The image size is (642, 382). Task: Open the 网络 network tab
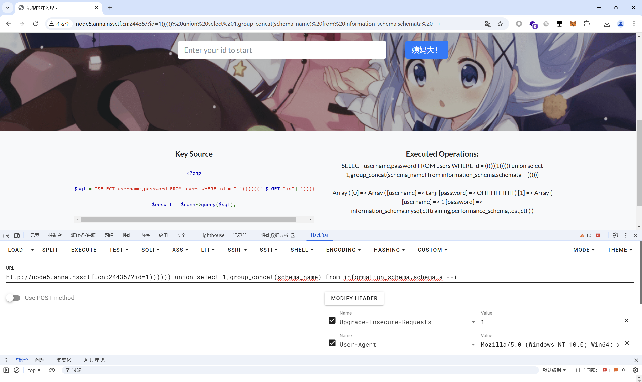[x=109, y=235]
